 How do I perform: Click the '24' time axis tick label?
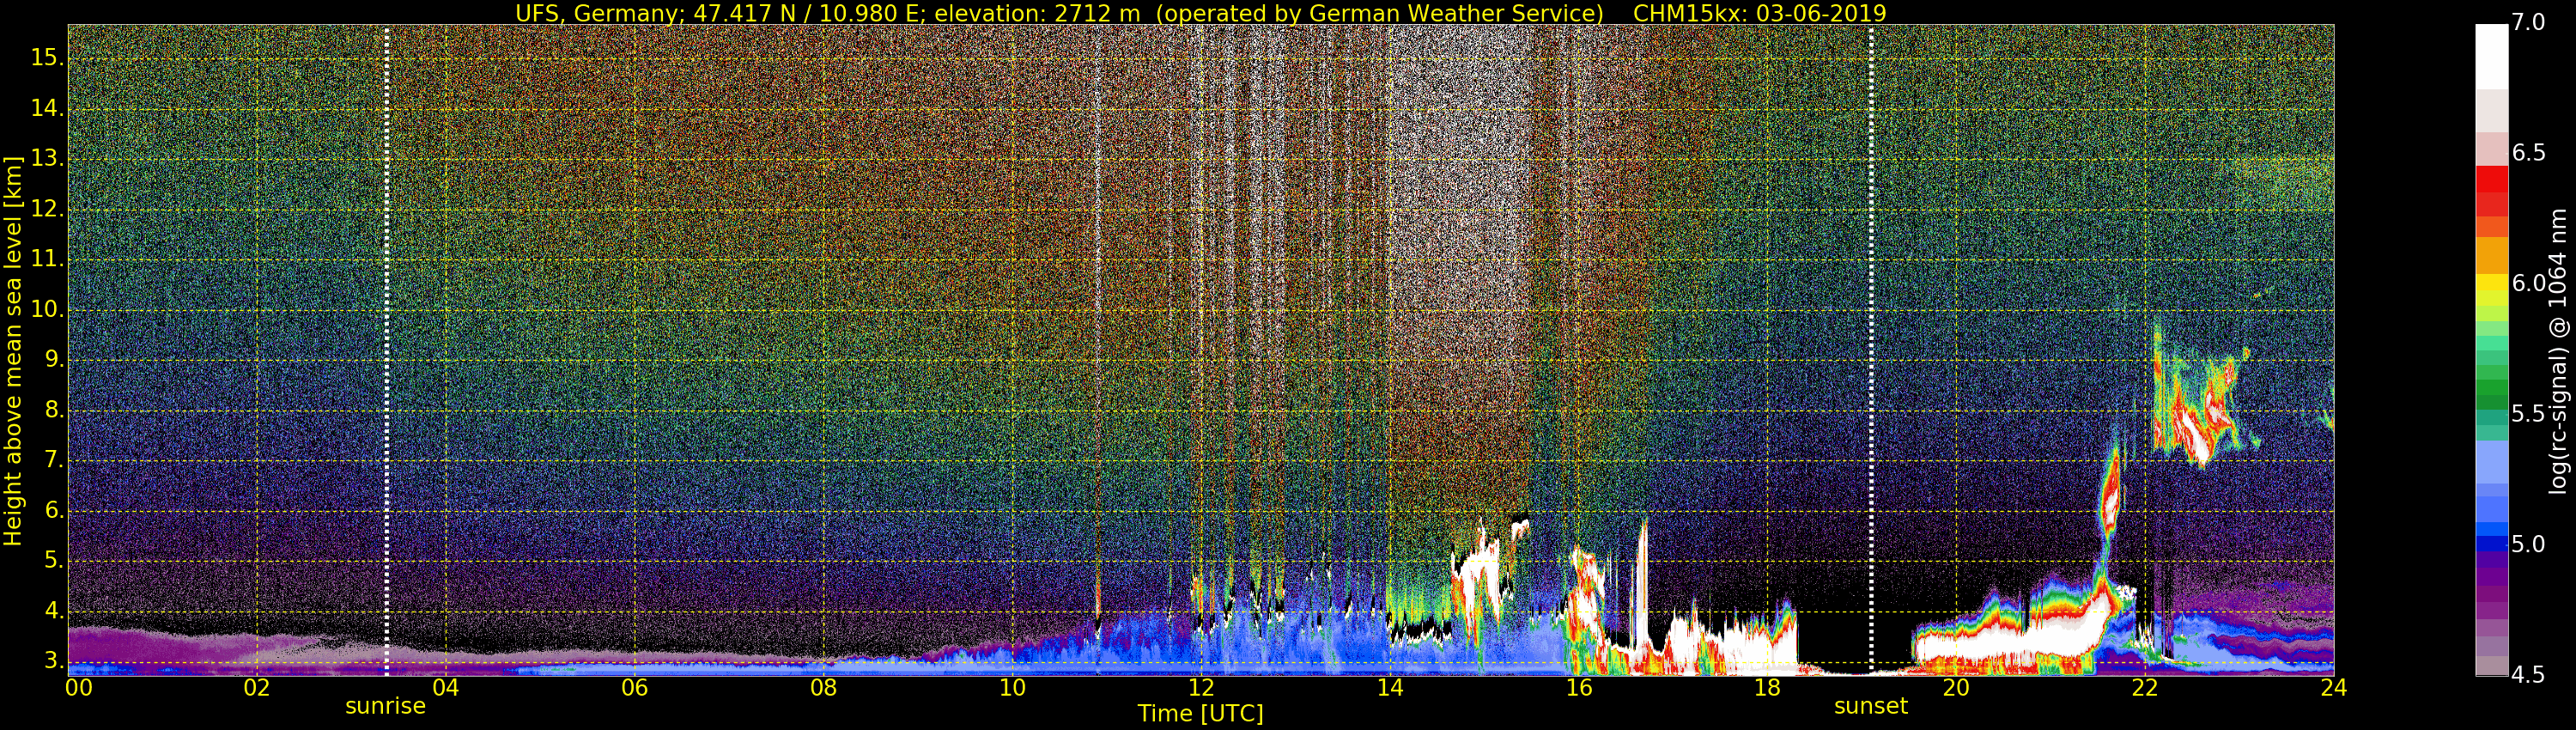click(2334, 688)
